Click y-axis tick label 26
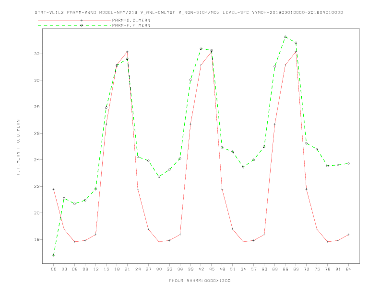The height and width of the screenshot is (293, 380). (37, 133)
